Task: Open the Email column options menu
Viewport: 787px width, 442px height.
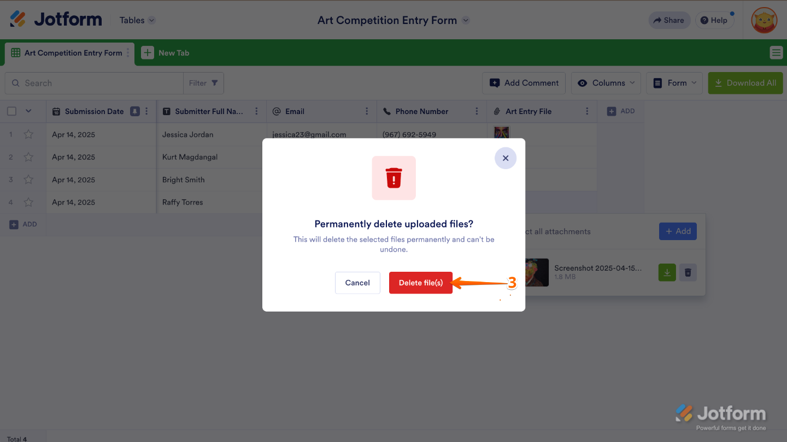Action: tap(367, 111)
